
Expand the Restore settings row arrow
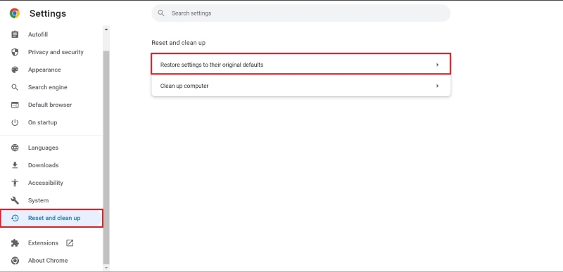tap(437, 65)
